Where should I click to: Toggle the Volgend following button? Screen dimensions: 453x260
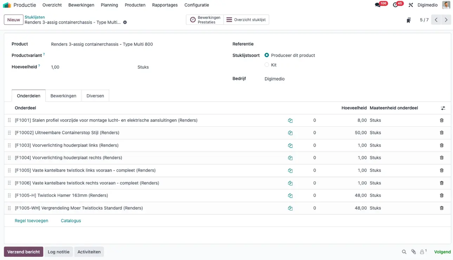click(x=442, y=252)
